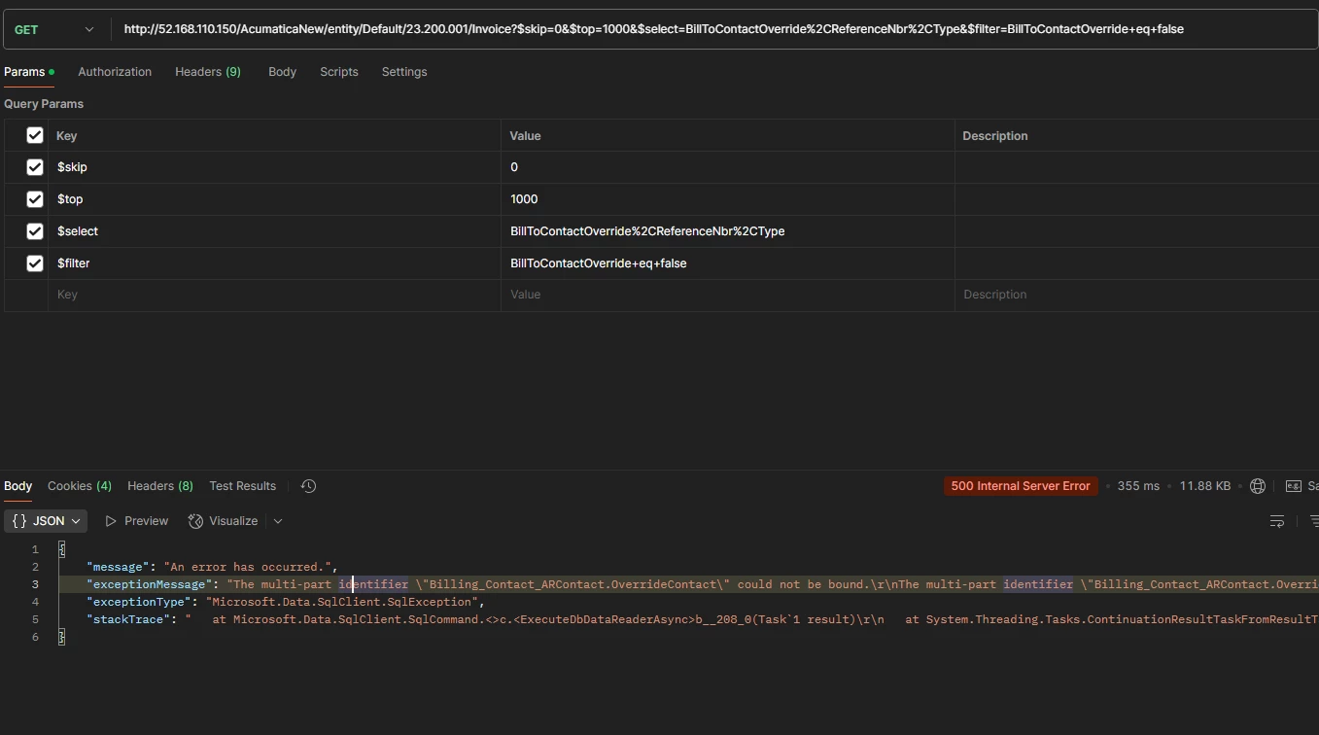
Task: View the Test Results tab
Action: point(242,485)
